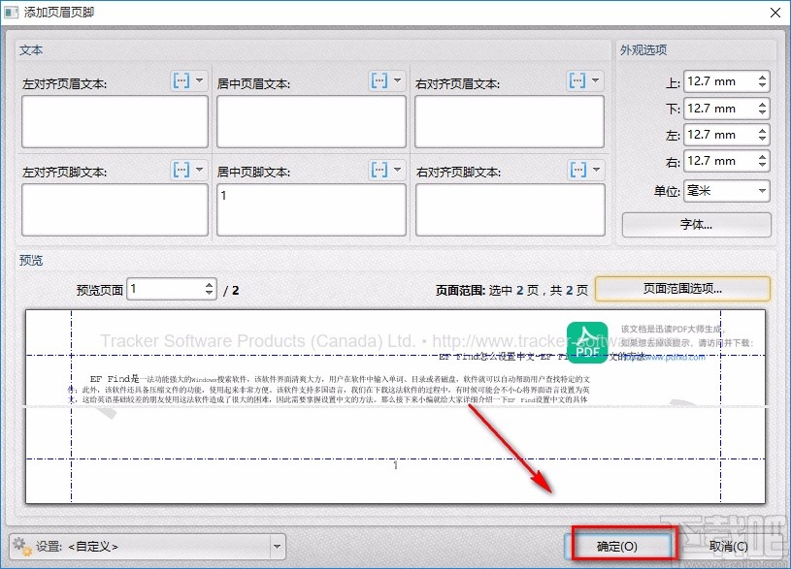Click centered footer text box containing 1
The width and height of the screenshot is (791, 569).
pos(312,209)
